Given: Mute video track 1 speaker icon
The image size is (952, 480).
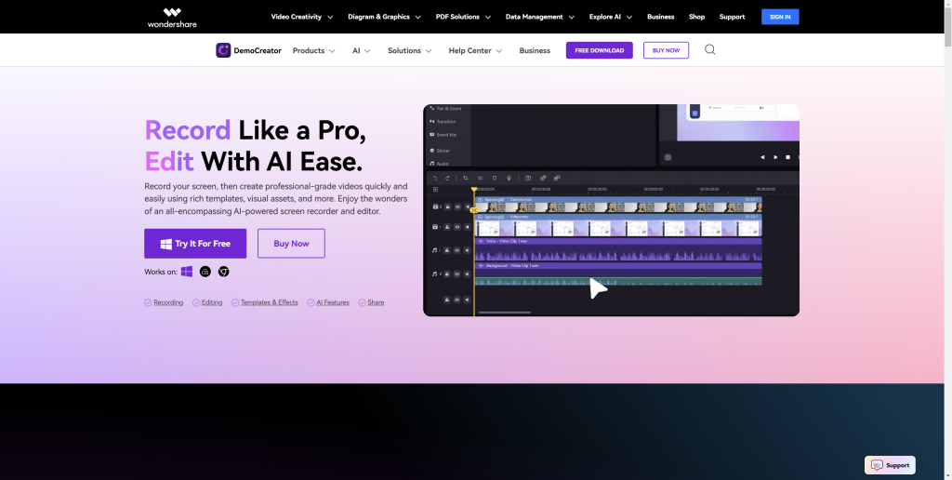Looking at the screenshot, I should click(x=468, y=227).
